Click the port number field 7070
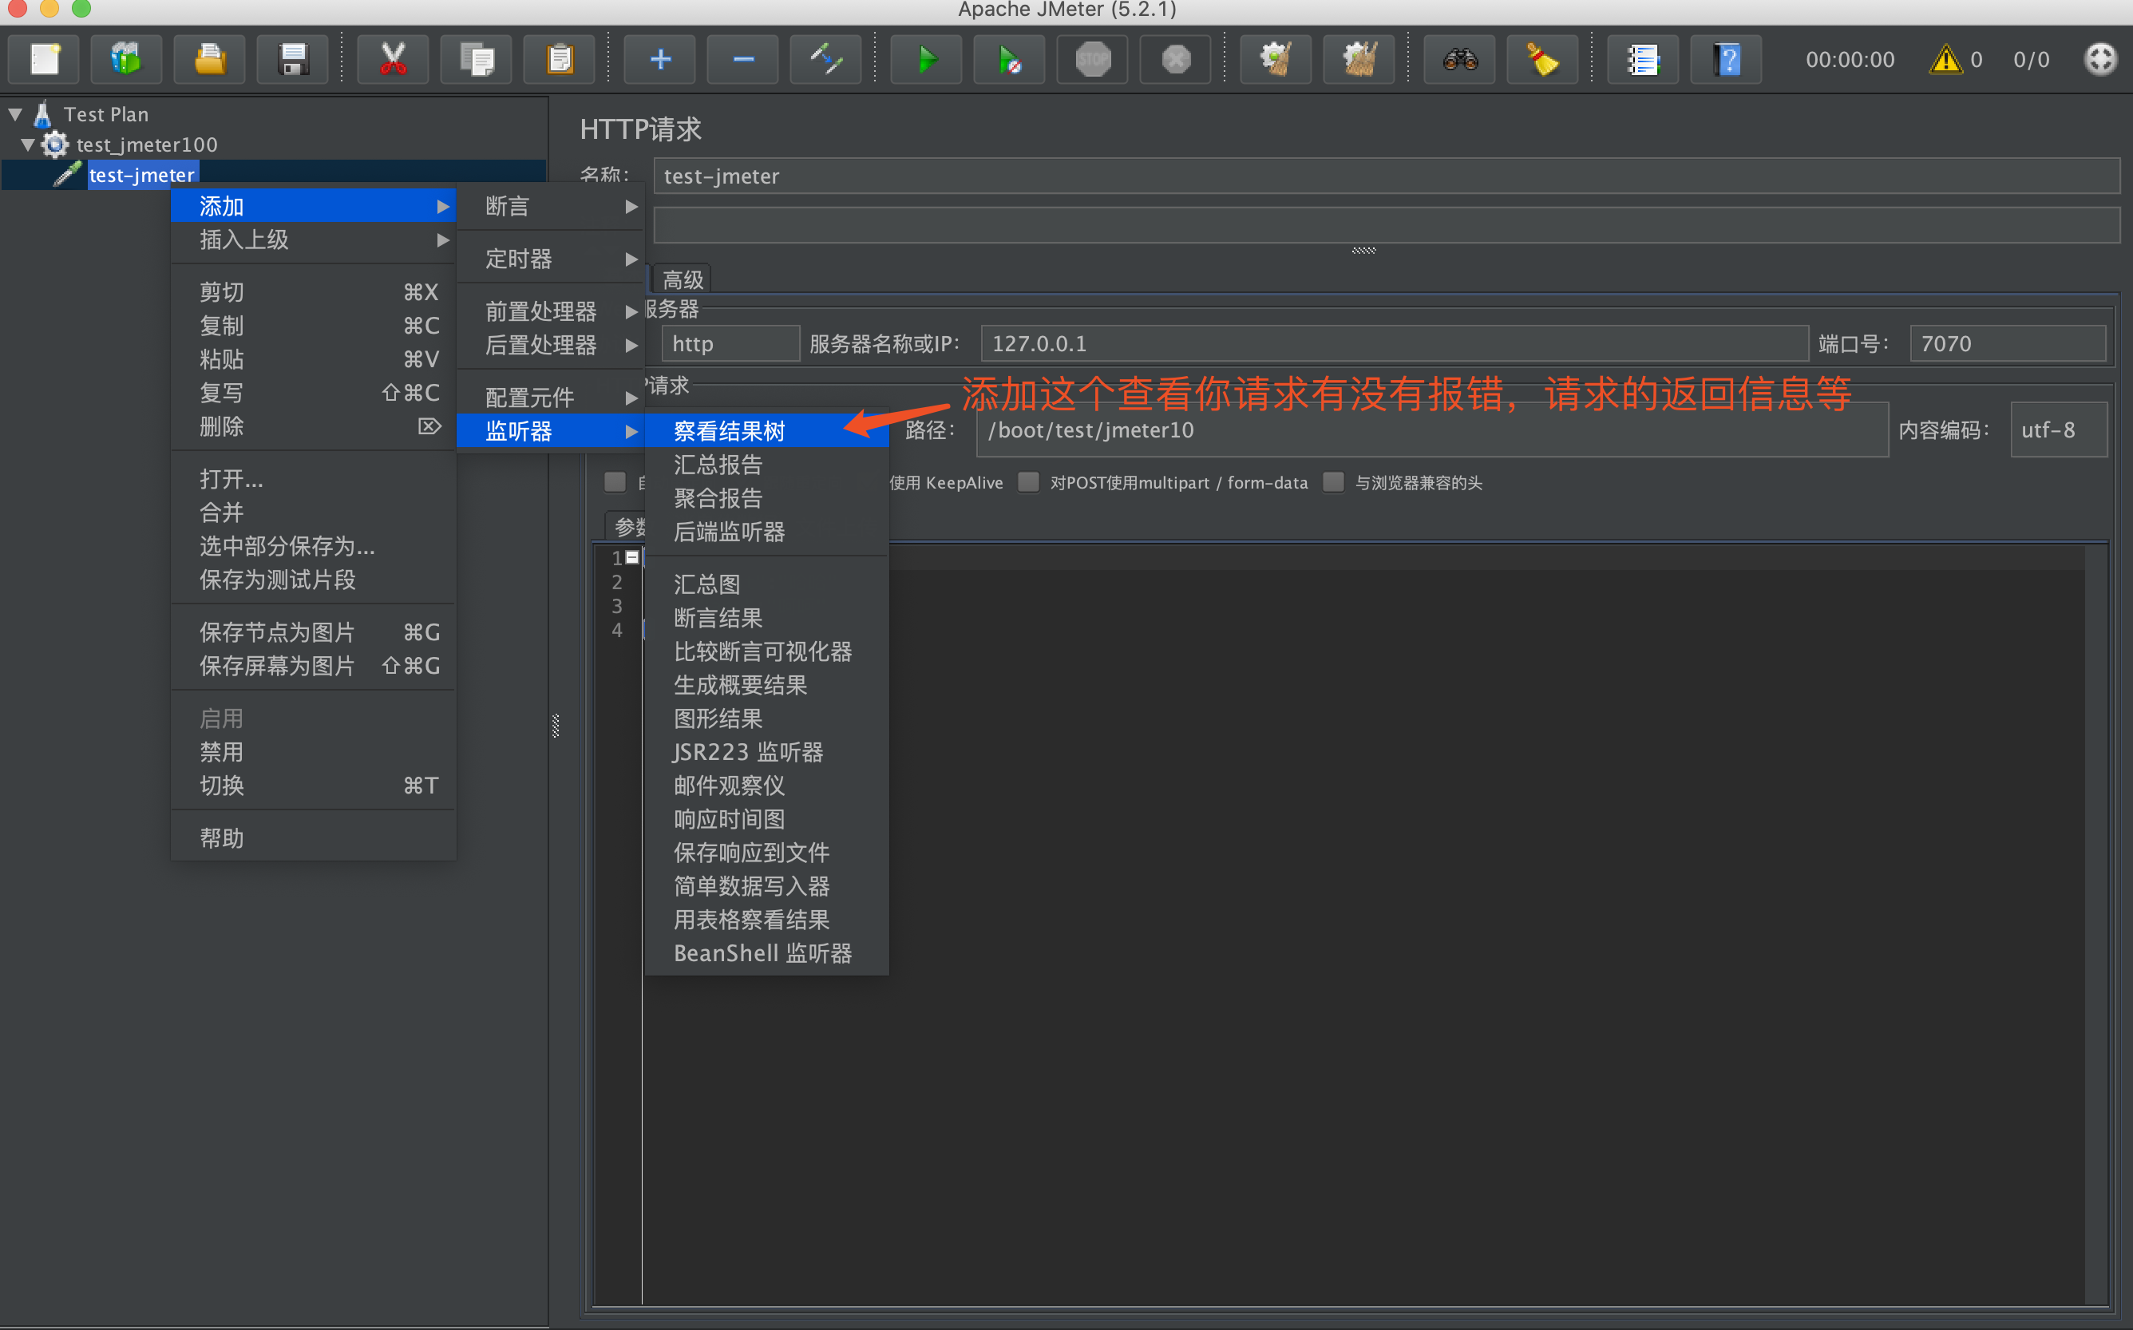2133x1330 pixels. point(2008,344)
